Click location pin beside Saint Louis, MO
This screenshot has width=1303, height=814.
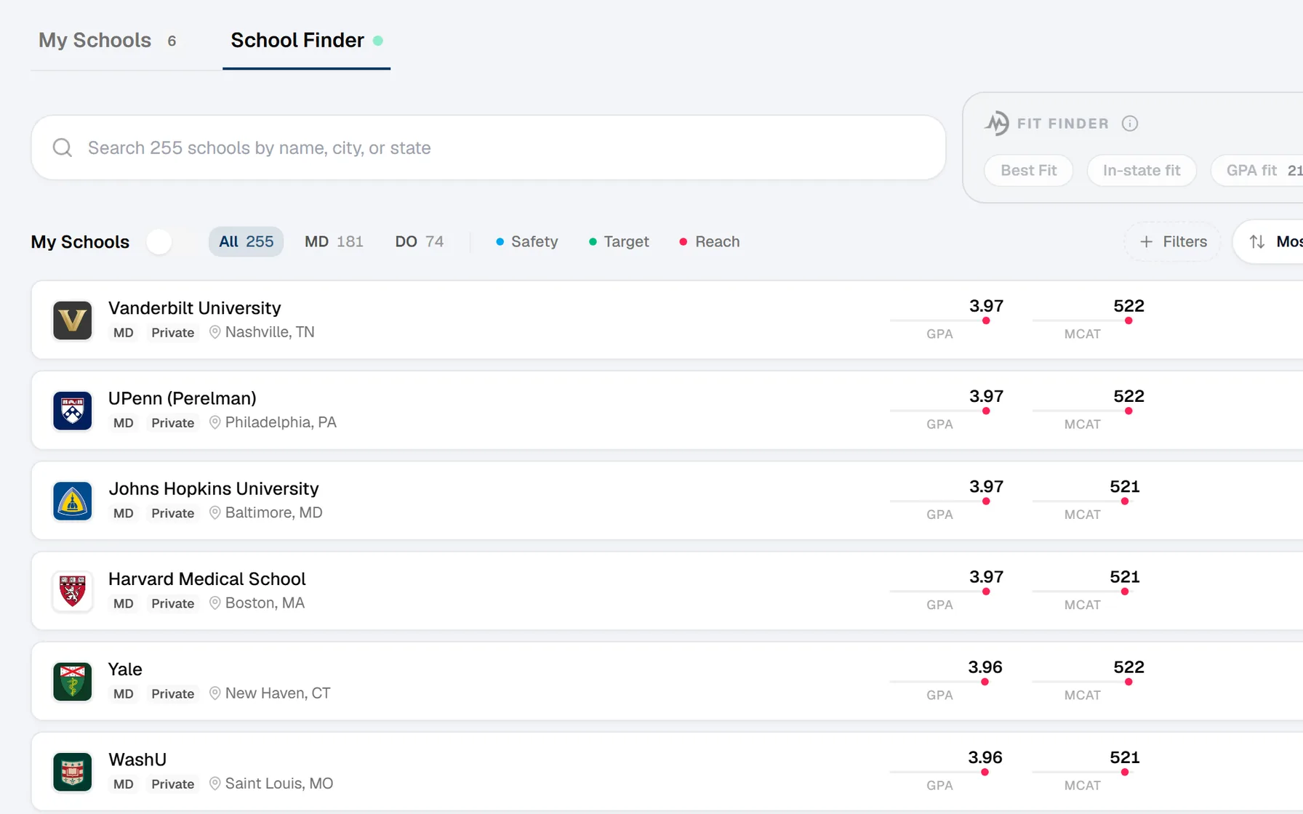215,783
